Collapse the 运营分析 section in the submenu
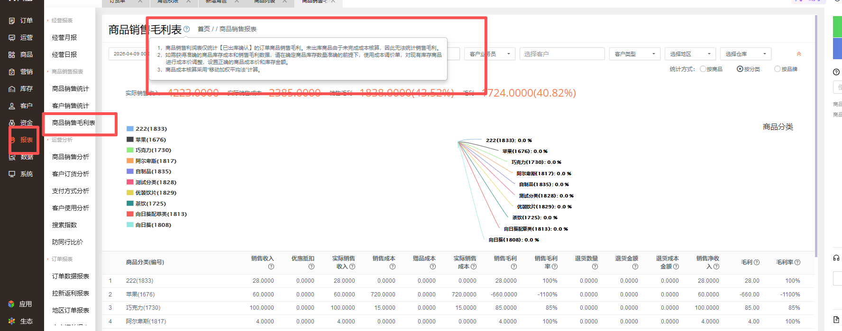 (x=60, y=140)
